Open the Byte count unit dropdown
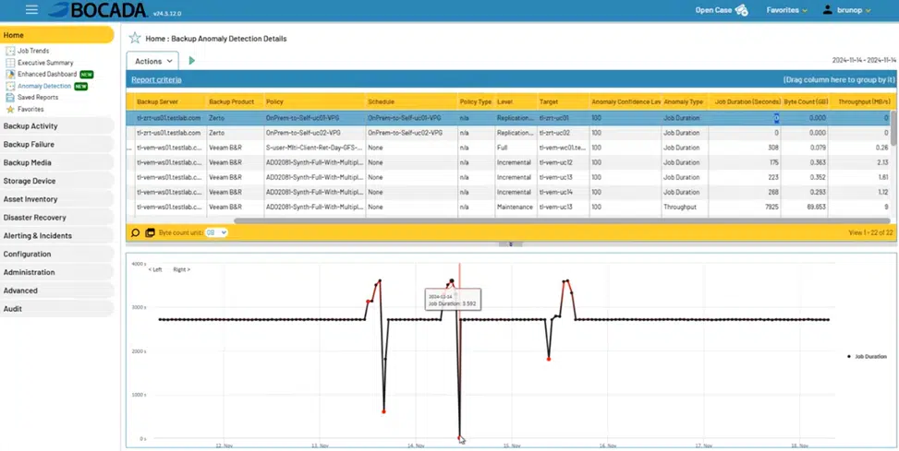This screenshot has width=899, height=451. pyautogui.click(x=216, y=233)
